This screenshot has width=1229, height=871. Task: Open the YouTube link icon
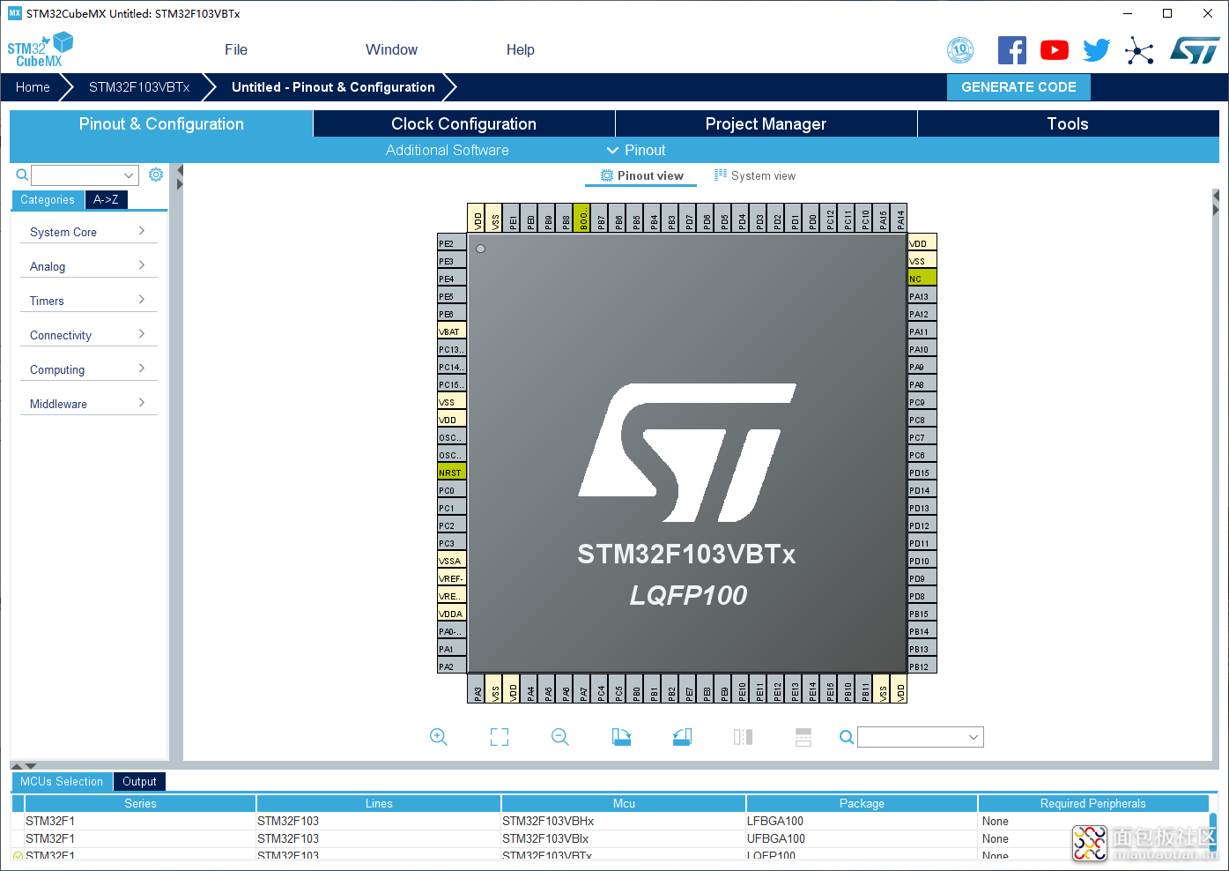1054,50
